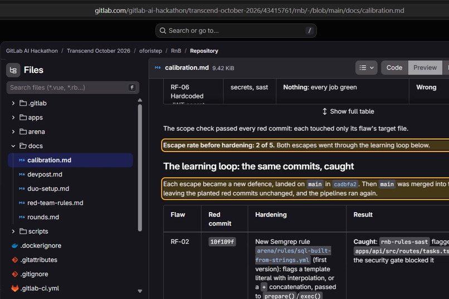The image size is (449, 299).
Task: Open the file tree browser icon
Action: tap(13, 70)
